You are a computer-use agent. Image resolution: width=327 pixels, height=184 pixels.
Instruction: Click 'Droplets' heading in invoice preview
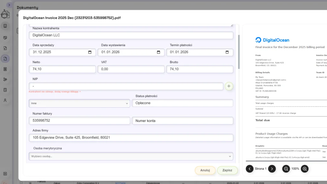260,146
